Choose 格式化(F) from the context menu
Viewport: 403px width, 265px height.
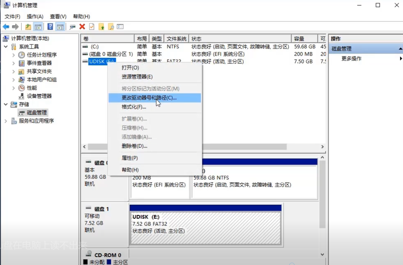click(134, 107)
